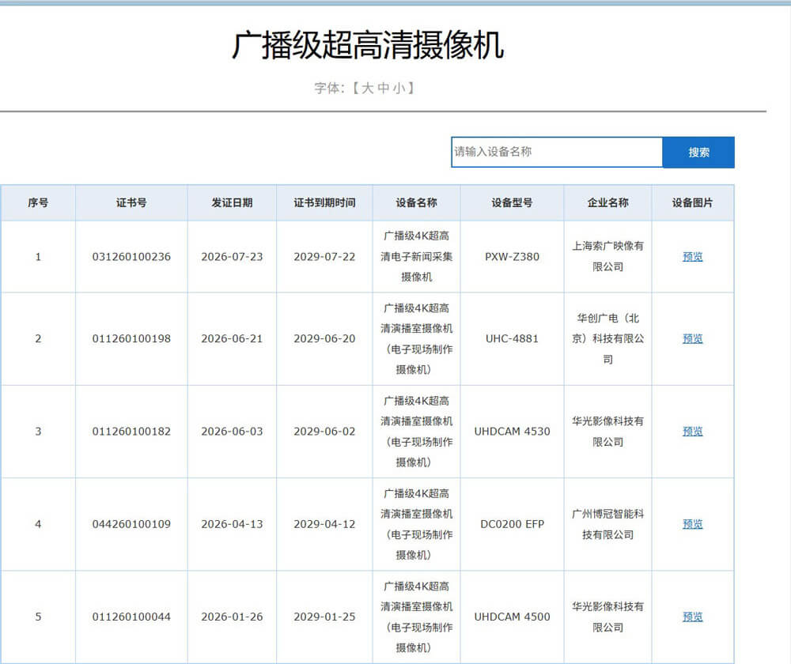
Task: Click expiry date 2029-04-12
Action: point(324,524)
